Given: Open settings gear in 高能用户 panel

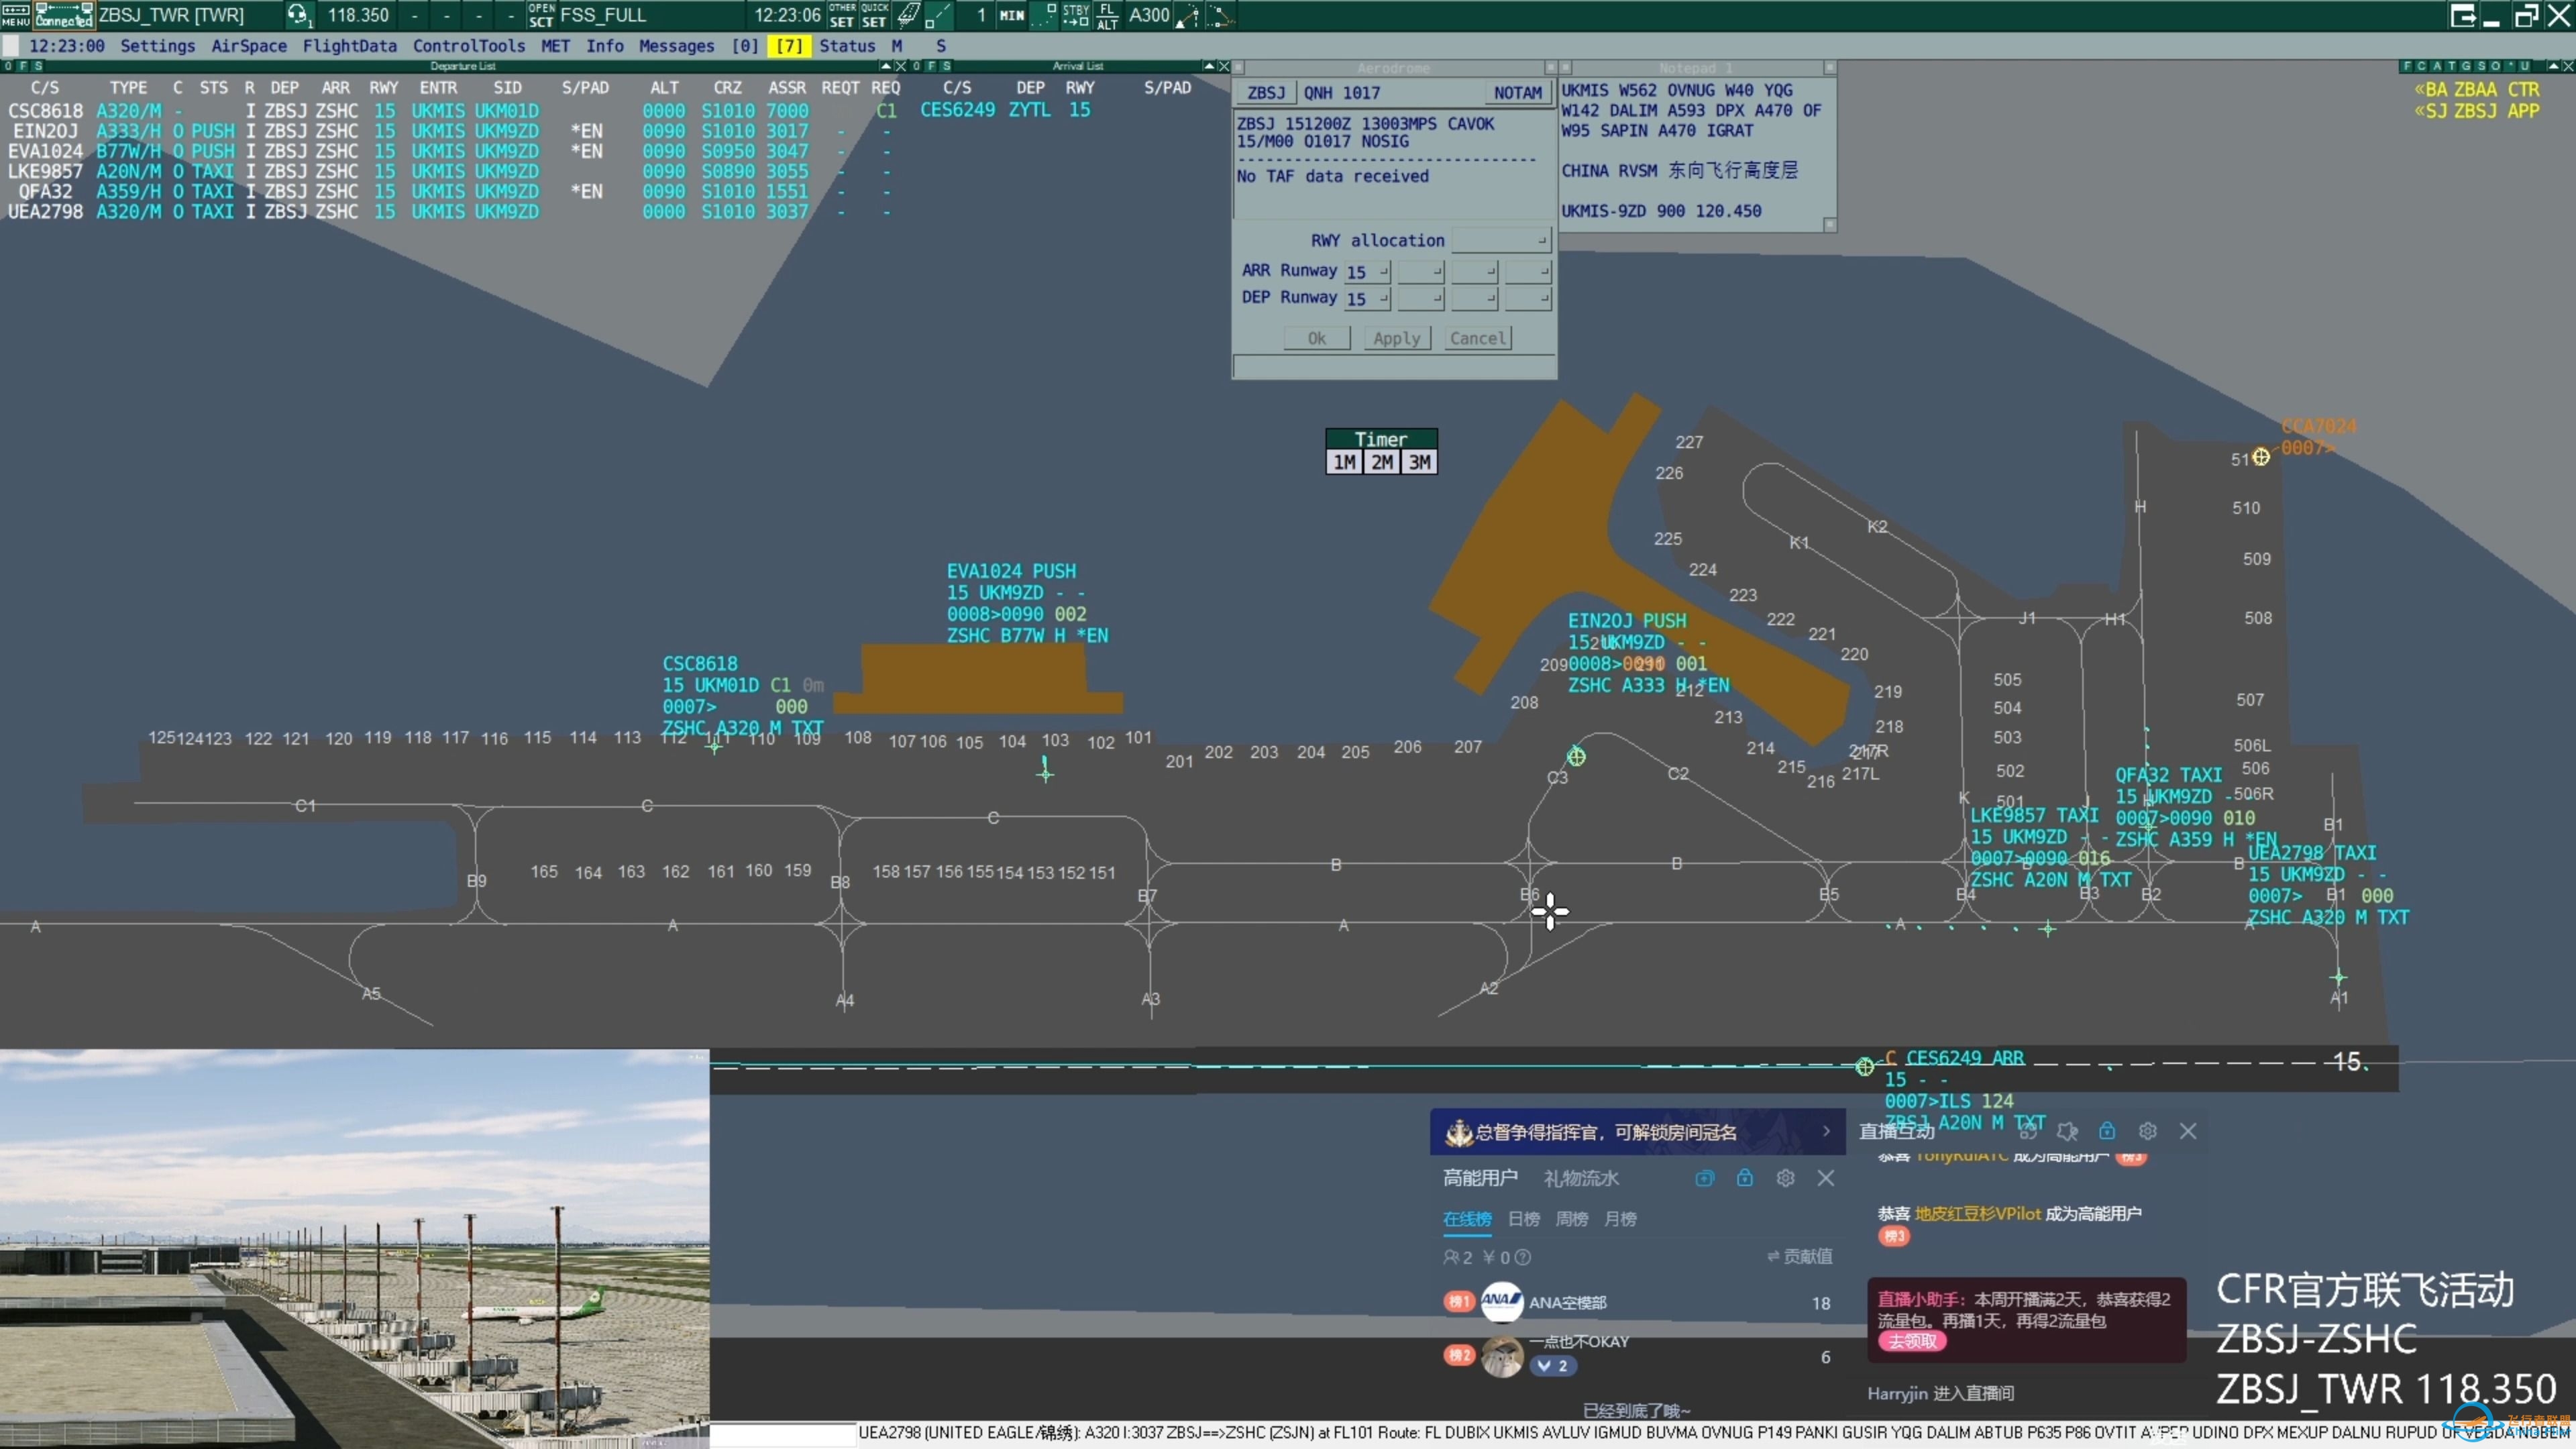Looking at the screenshot, I should click(1785, 1178).
